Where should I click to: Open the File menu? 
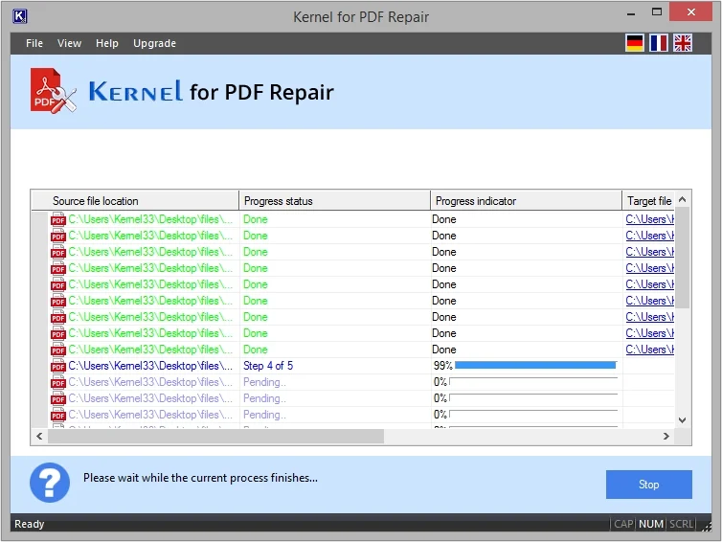coord(34,43)
